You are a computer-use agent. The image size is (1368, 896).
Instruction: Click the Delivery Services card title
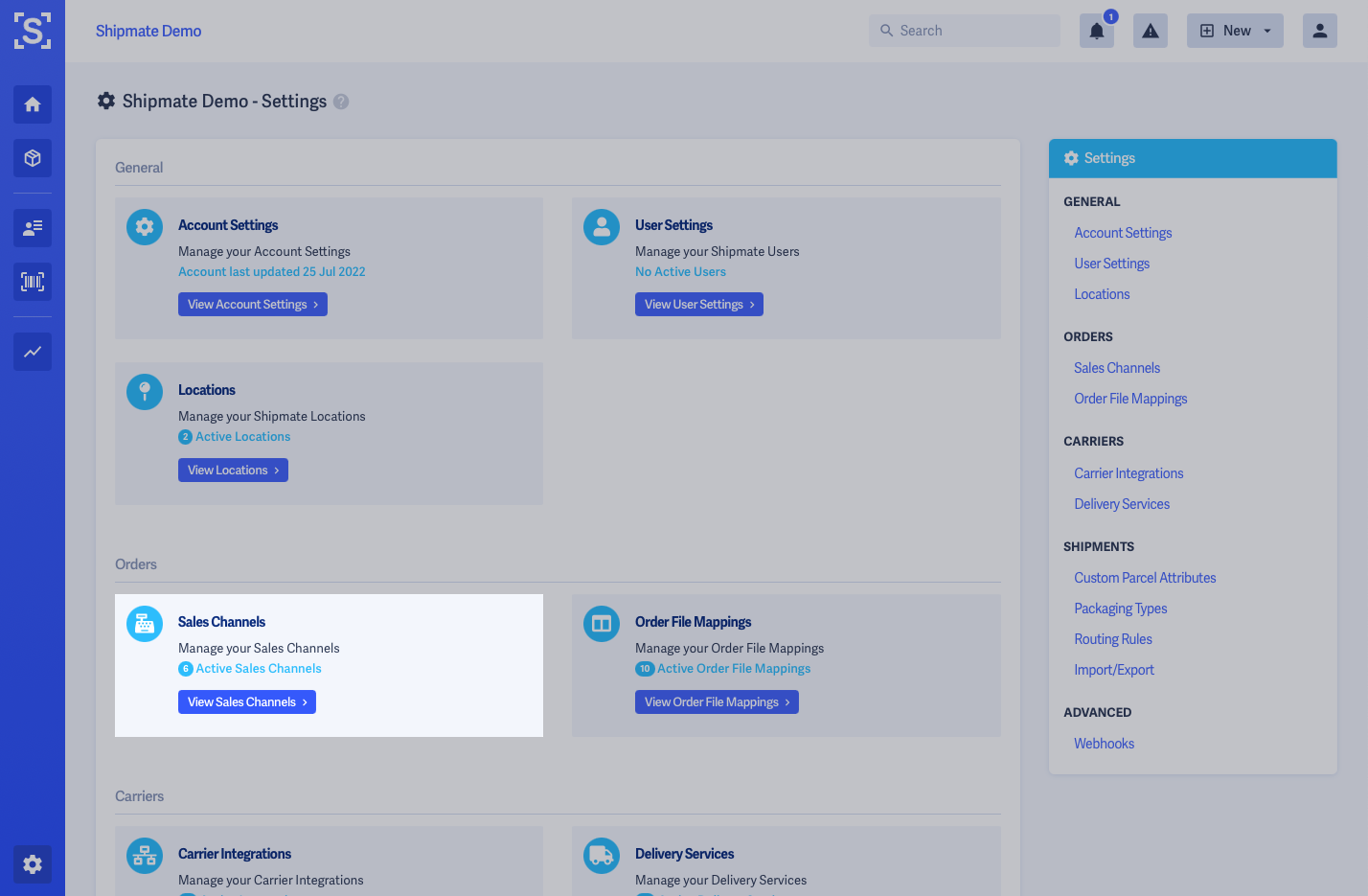coord(684,854)
